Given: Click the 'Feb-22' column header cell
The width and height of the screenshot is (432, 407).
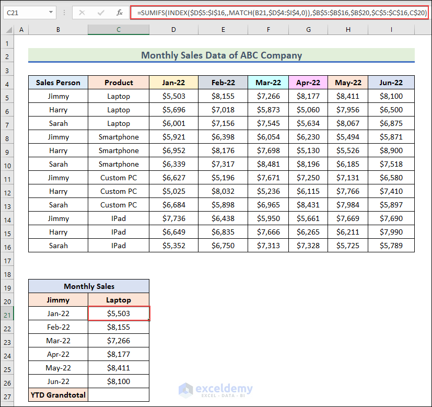Looking at the screenshot, I should (223, 83).
